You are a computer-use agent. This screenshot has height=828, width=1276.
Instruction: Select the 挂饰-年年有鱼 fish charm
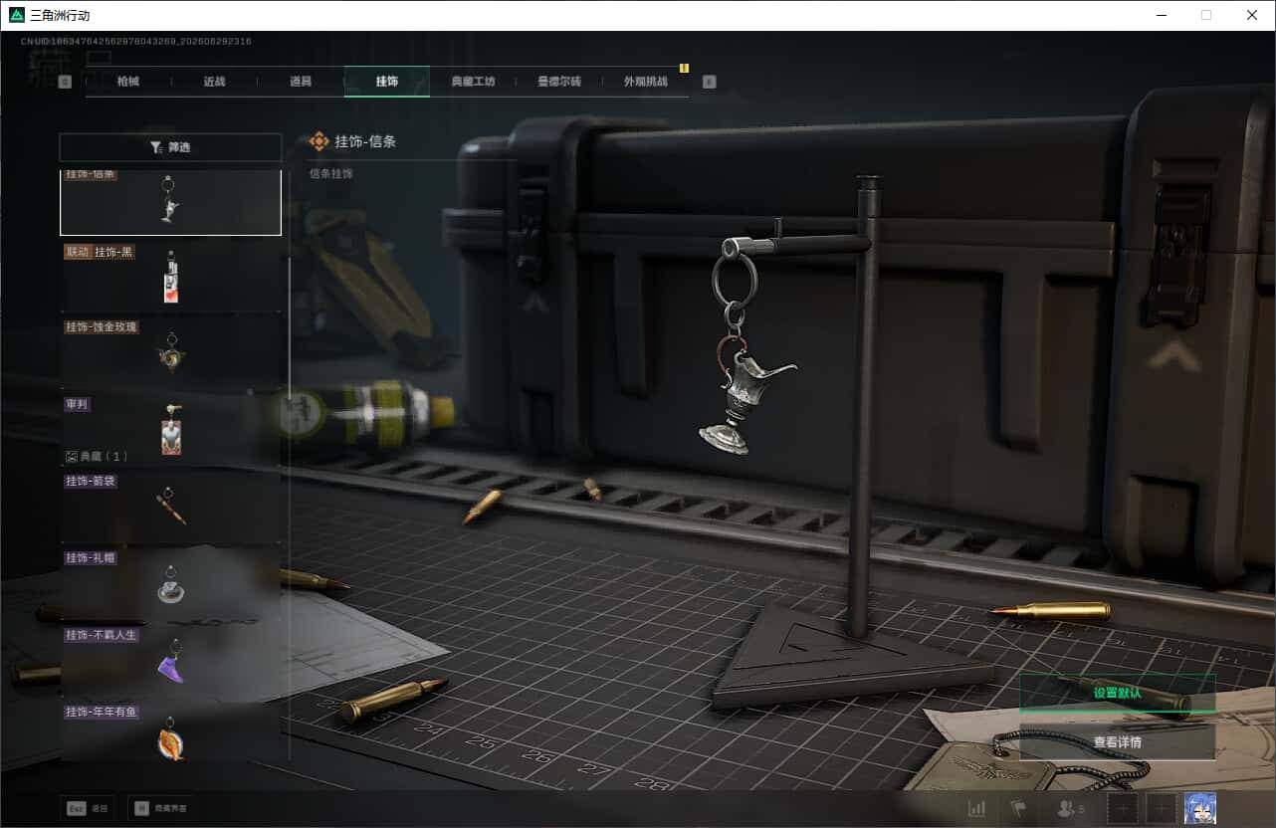[170, 733]
